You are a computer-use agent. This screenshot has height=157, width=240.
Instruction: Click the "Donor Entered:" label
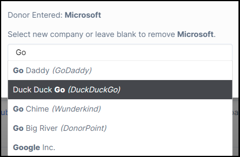click(x=35, y=15)
